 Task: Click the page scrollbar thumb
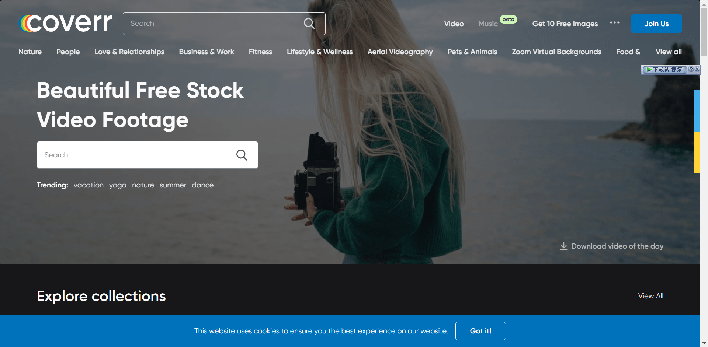pos(704,32)
